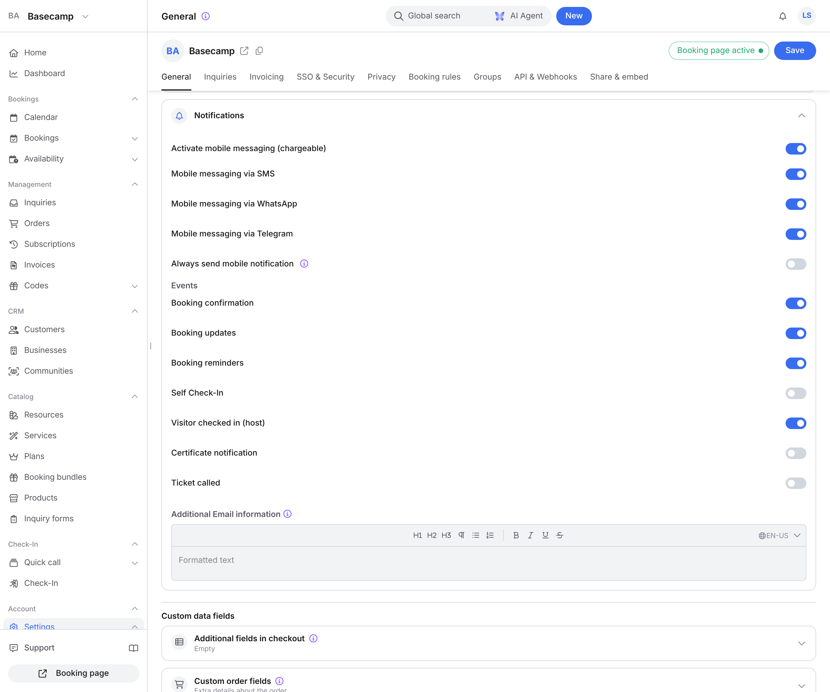Click into the Formatted text editor area
Viewport: 830px width, 692px height.
(x=488, y=563)
